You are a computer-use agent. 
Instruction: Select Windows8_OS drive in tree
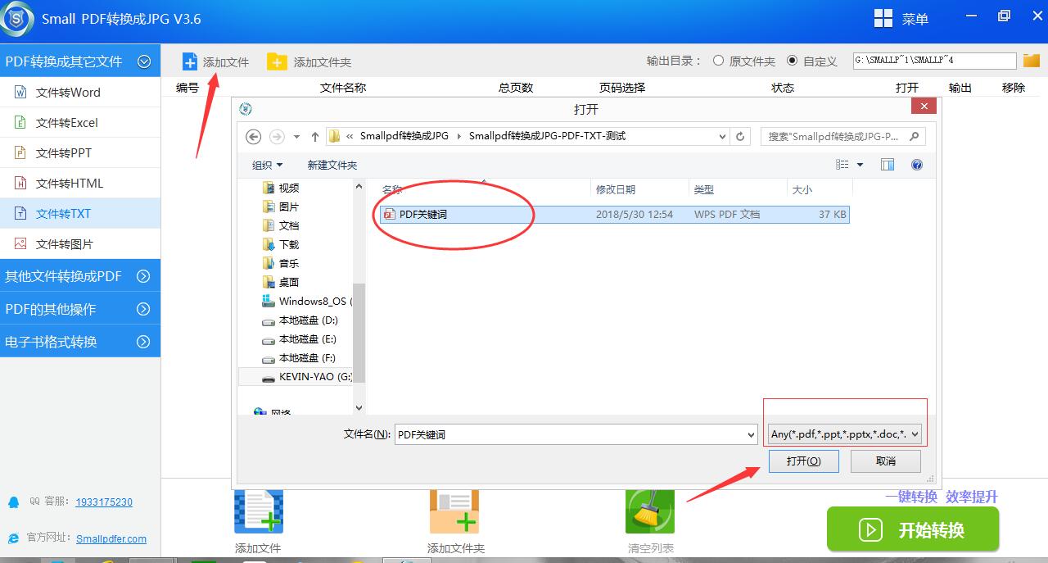coord(306,301)
